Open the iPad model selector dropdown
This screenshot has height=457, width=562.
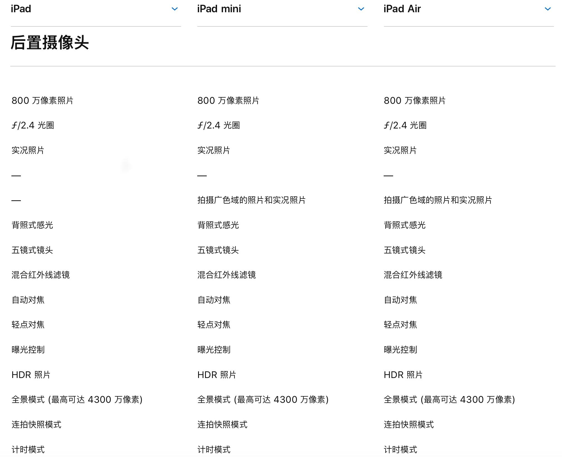[x=175, y=9]
